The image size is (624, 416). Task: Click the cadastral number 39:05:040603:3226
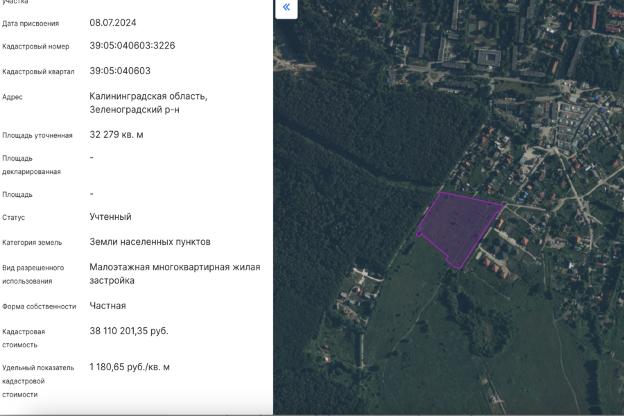pyautogui.click(x=132, y=46)
